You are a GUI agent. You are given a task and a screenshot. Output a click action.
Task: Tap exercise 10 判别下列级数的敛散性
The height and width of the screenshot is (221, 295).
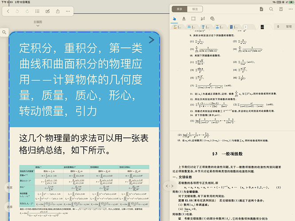pyautogui.click(x=205, y=56)
